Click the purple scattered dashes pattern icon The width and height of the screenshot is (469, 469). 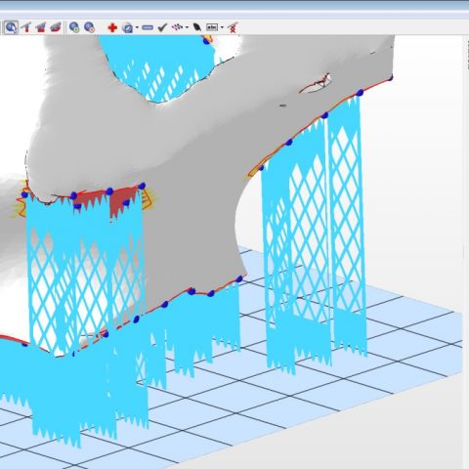click(x=178, y=27)
